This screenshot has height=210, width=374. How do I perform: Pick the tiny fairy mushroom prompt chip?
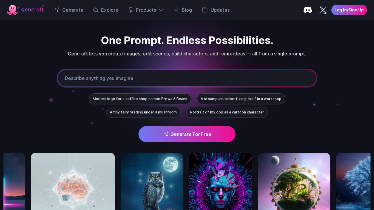[x=143, y=112]
